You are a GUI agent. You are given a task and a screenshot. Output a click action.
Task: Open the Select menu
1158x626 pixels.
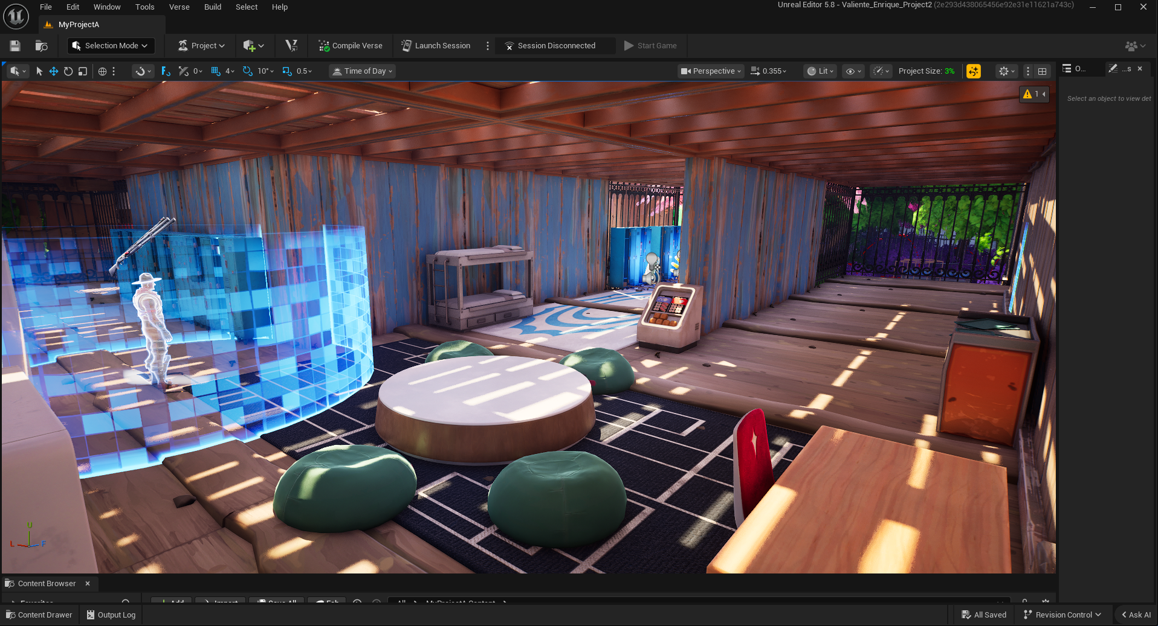[247, 7]
